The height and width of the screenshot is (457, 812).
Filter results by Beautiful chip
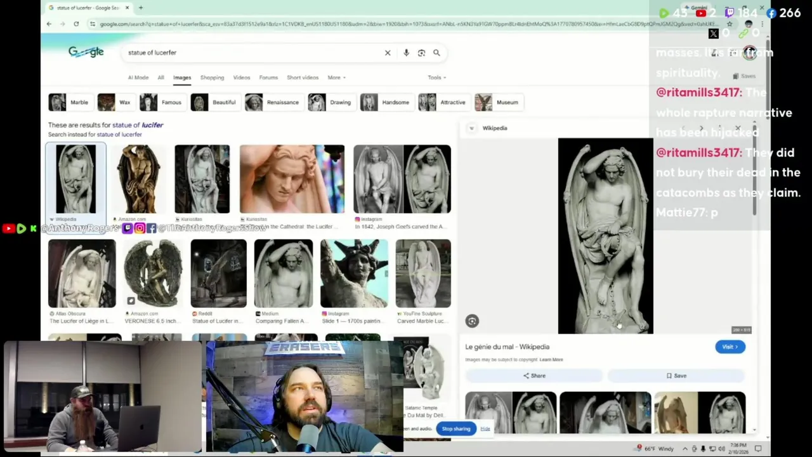click(x=215, y=102)
